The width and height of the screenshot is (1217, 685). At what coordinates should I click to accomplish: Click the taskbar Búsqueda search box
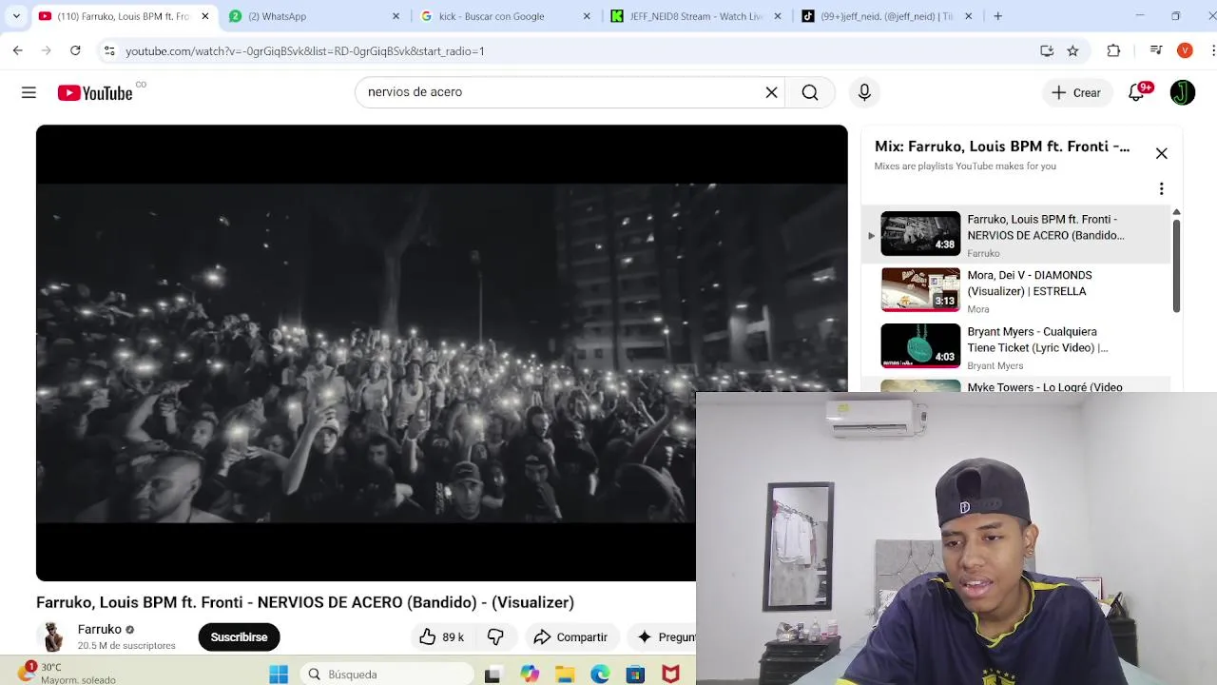(385, 674)
